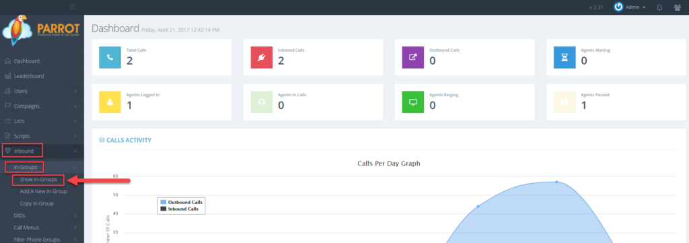This screenshot has width=689, height=243.
Task: Open the Admin user dropdown
Action: [x=630, y=7]
